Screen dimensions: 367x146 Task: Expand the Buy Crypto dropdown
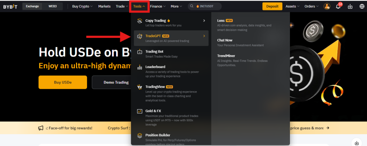pos(82,6)
